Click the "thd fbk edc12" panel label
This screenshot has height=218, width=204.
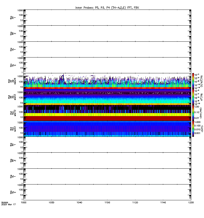point(13,113)
